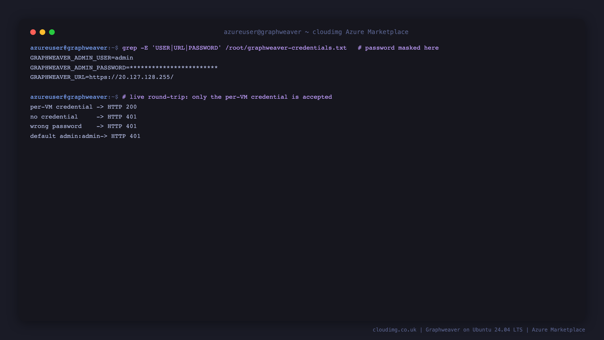Select the path '/root/graphweaver-credentials.txt'
604x340 pixels.
[x=286, y=48]
